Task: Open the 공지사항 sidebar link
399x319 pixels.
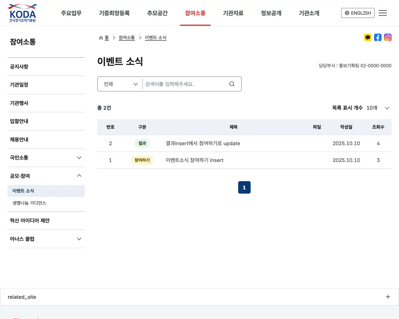Action: [x=19, y=66]
